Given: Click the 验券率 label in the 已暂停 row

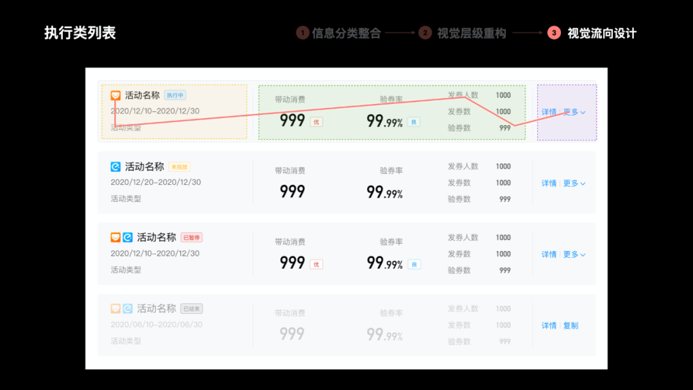Looking at the screenshot, I should [391, 242].
